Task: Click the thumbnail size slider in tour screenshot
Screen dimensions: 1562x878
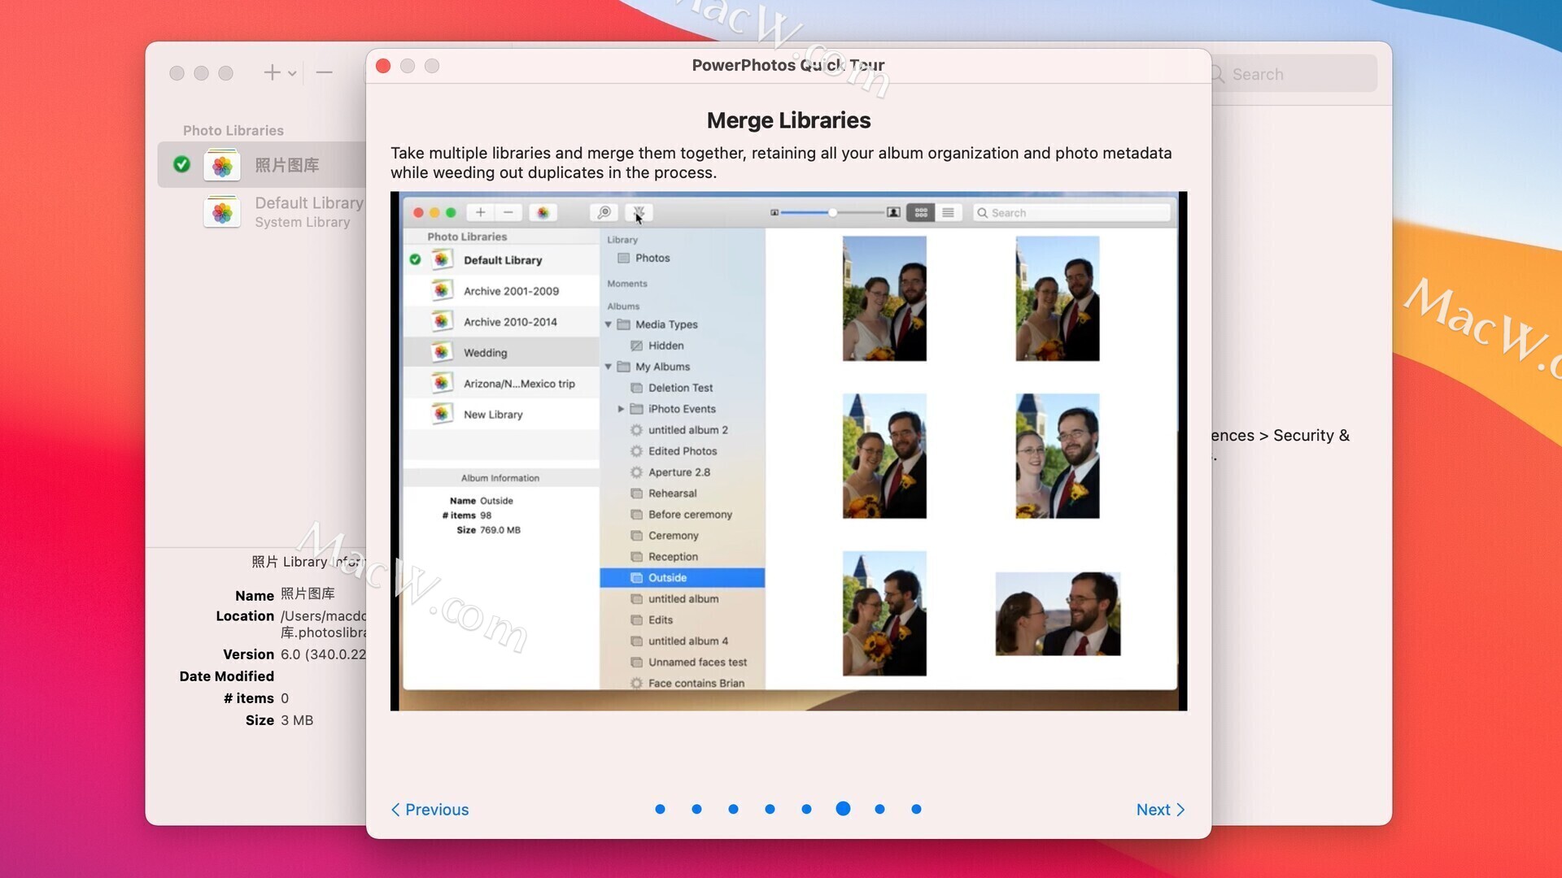Action: point(832,213)
